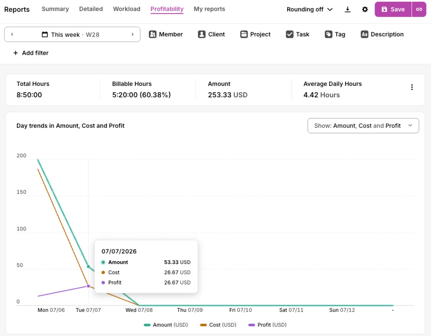The width and height of the screenshot is (431, 336).
Task: Switch to Workload tab
Action: click(127, 9)
